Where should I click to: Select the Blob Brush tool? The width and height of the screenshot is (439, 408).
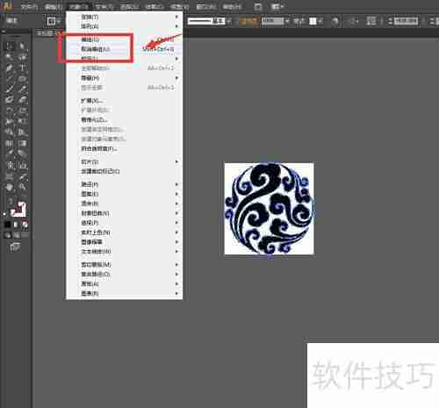click(10, 100)
